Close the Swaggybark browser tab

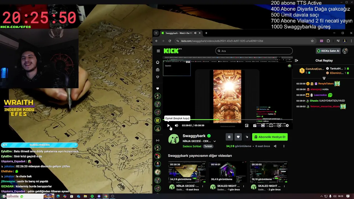(199, 33)
